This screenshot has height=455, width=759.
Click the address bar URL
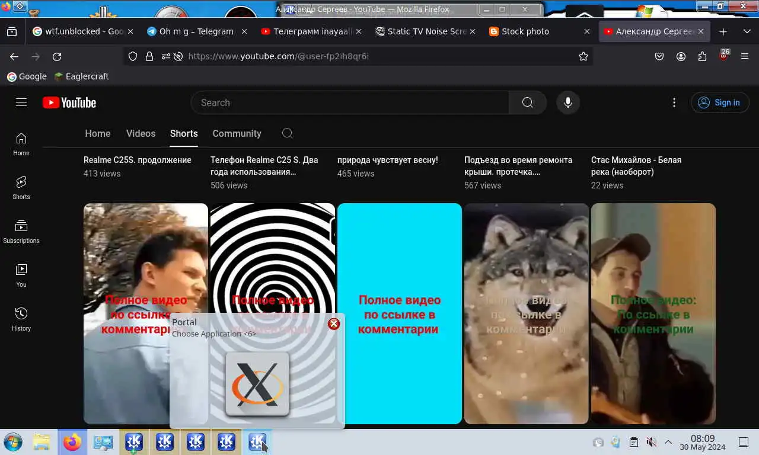[278, 56]
